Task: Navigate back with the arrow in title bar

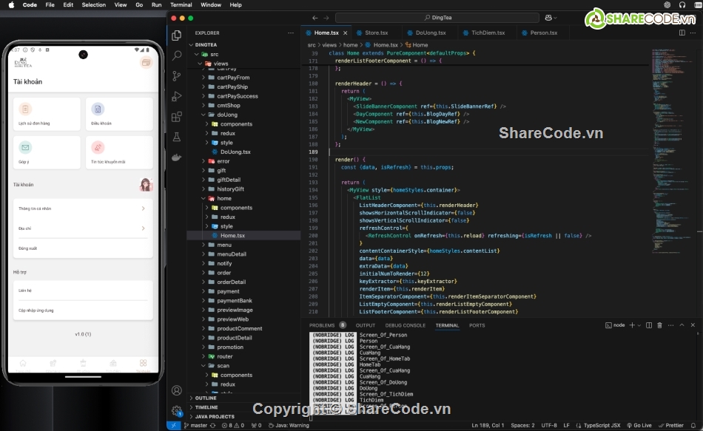Action: pos(314,18)
